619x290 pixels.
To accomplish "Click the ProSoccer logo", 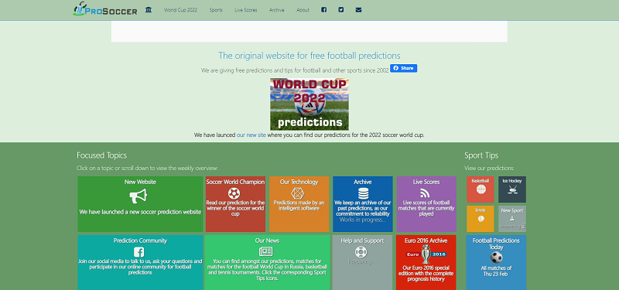I will 105,9.
